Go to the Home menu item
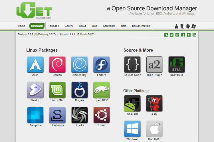Image resolution: width=214 pixels, height=142 pixels. point(22,26)
